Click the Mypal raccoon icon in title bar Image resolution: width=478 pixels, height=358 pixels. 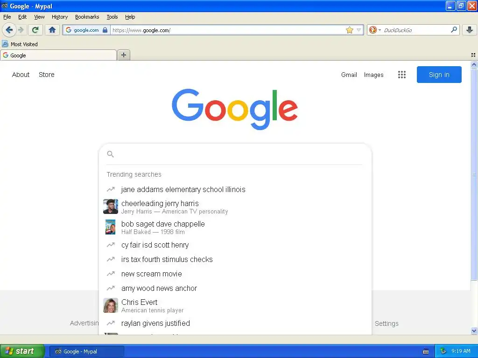5,6
